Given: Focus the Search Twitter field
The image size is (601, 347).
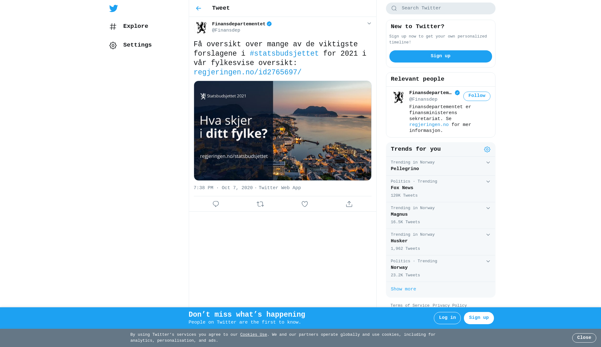Looking at the screenshot, I should [x=441, y=8].
